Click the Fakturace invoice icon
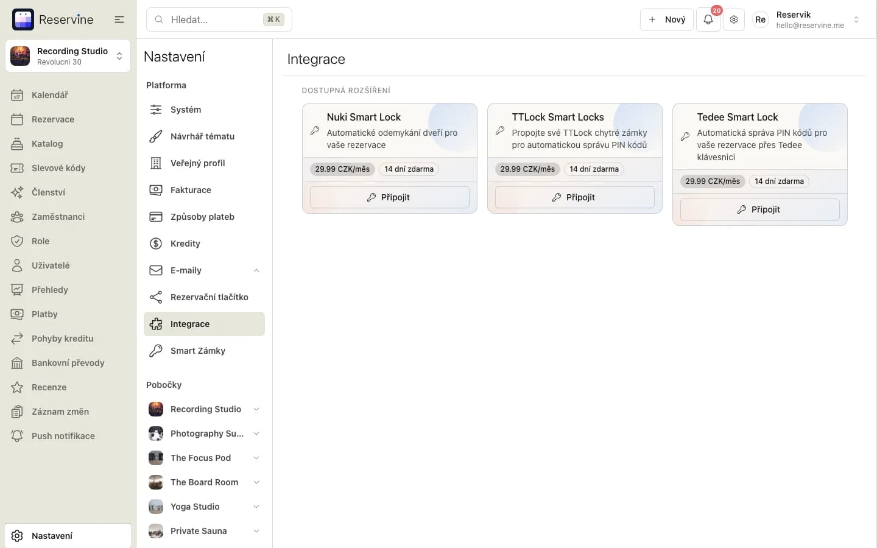The width and height of the screenshot is (877, 548). (156, 190)
